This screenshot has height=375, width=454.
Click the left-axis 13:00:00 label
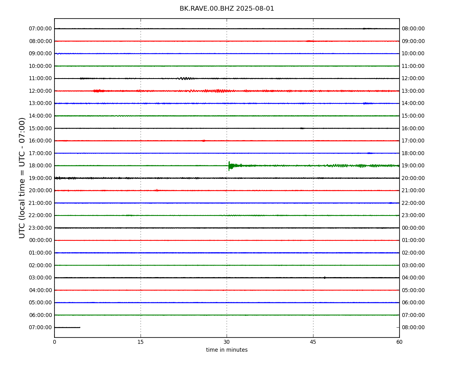pos(41,103)
